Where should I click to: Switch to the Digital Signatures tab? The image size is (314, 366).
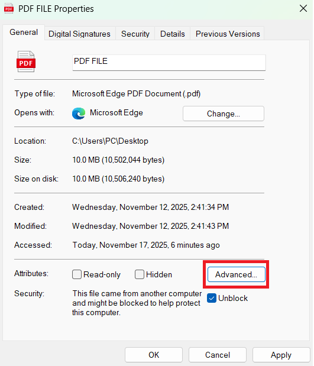(79, 34)
